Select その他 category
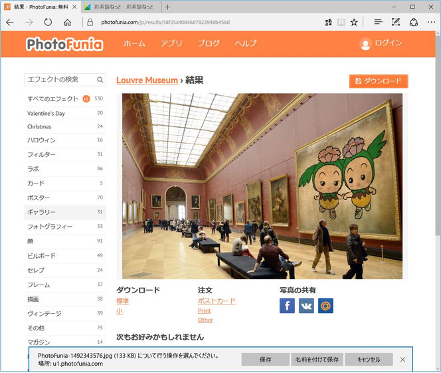Screen dimensions: 441x373 click(x=65, y=328)
